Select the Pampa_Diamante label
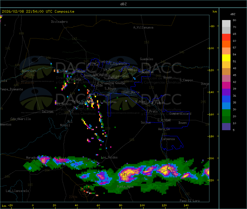Viewport: 247px width, 209px height. 12,89
